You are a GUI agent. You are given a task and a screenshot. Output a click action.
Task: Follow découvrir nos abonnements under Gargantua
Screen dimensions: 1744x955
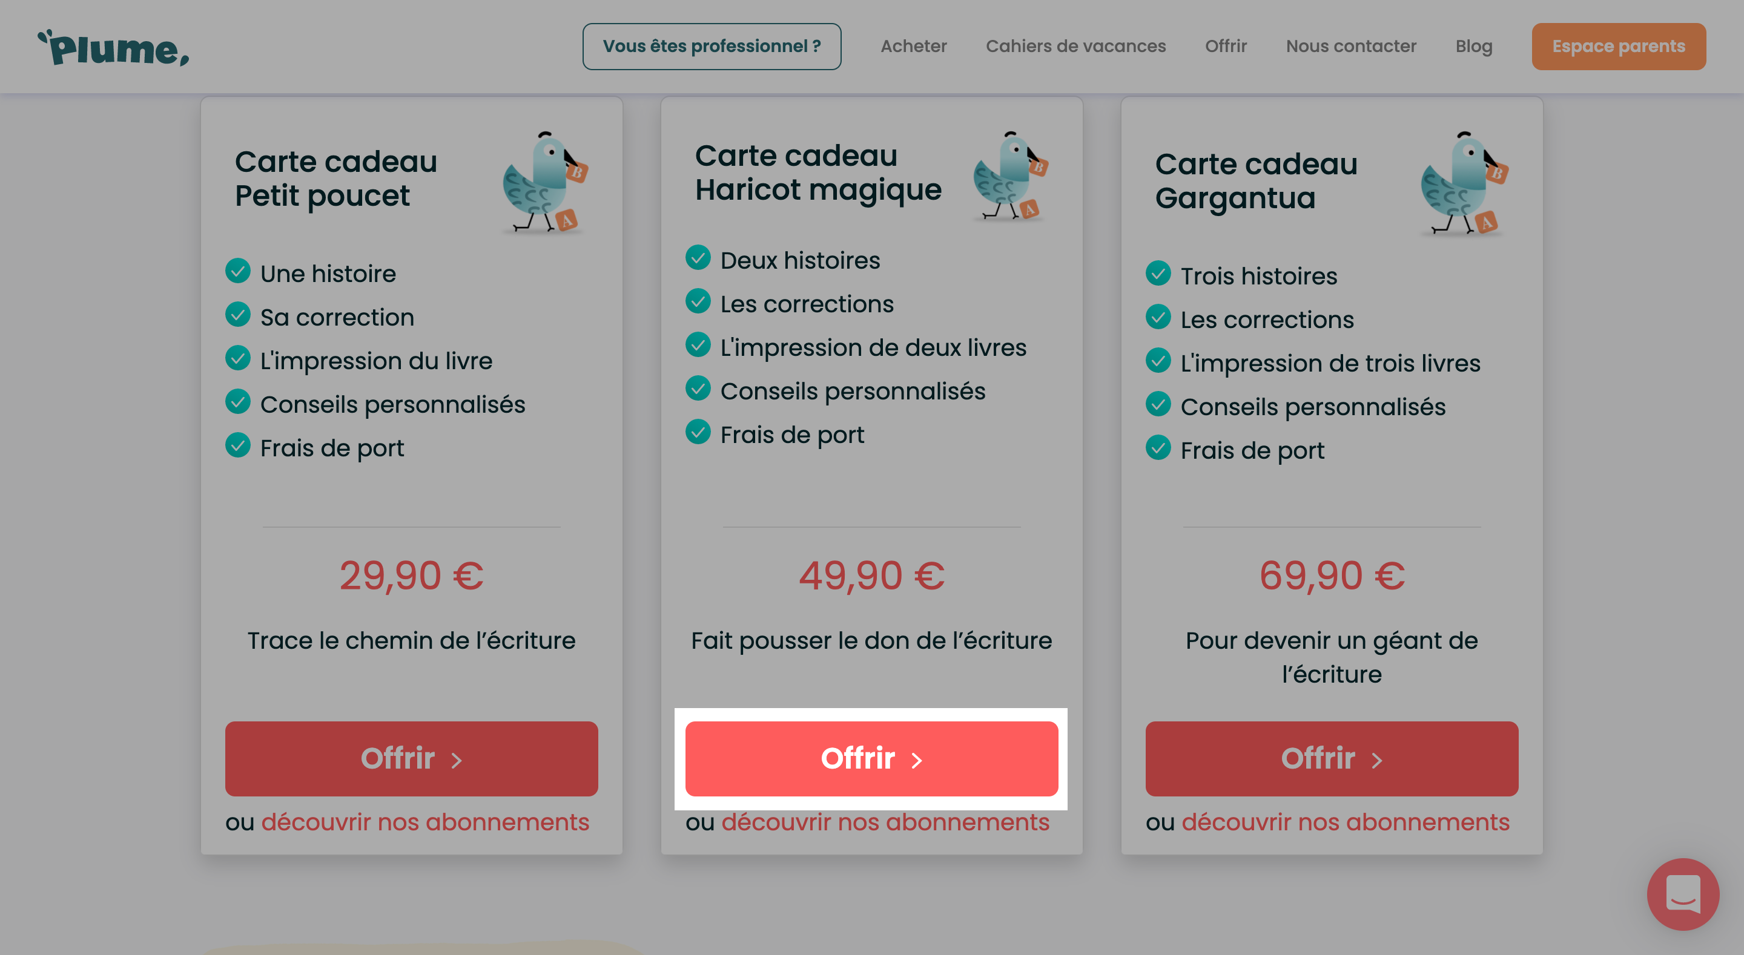[1346, 822]
